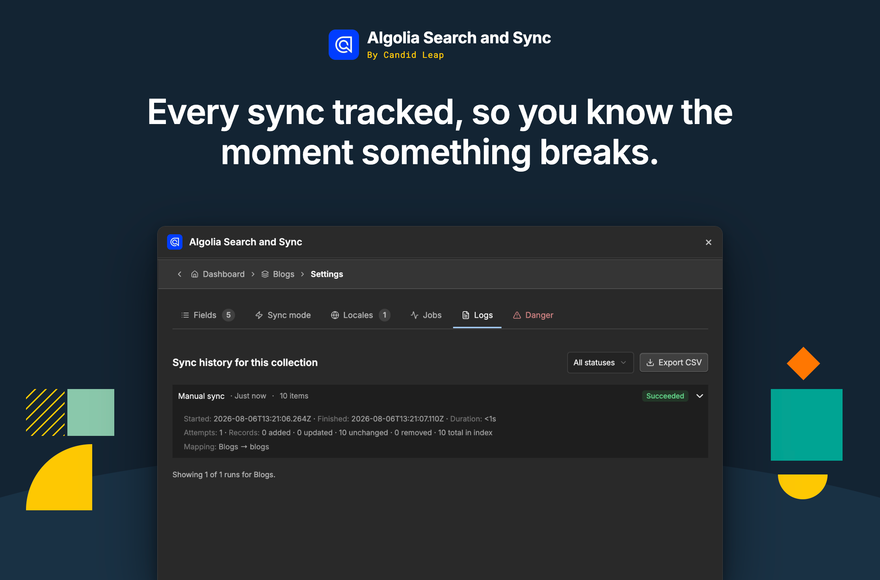
Task: Collapse the Manual sync log entry chevron
Action: tap(700, 396)
